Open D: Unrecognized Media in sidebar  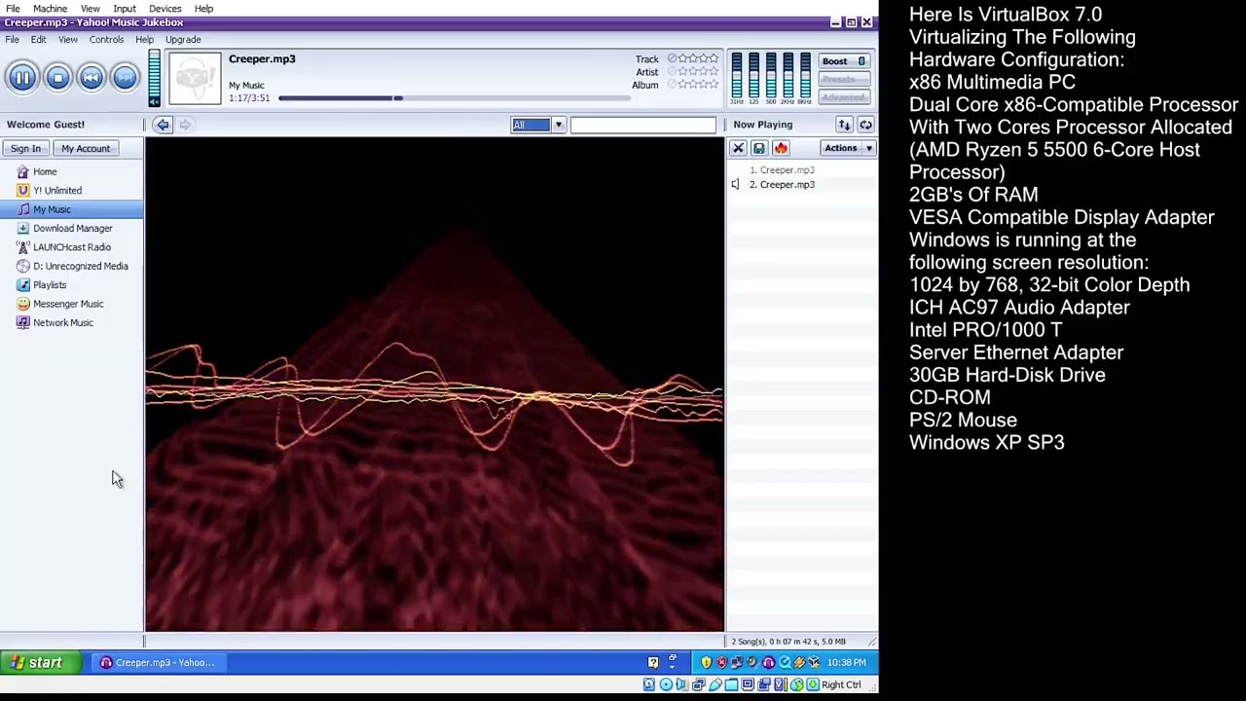point(80,266)
